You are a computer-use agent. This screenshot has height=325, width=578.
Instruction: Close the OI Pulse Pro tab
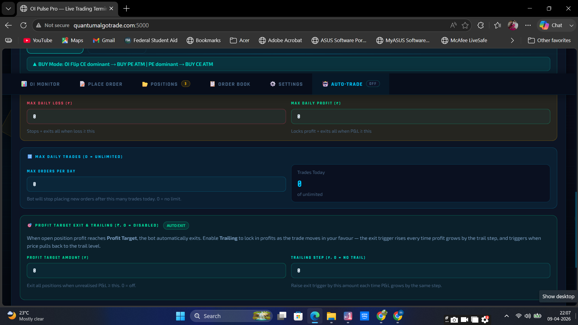click(111, 8)
